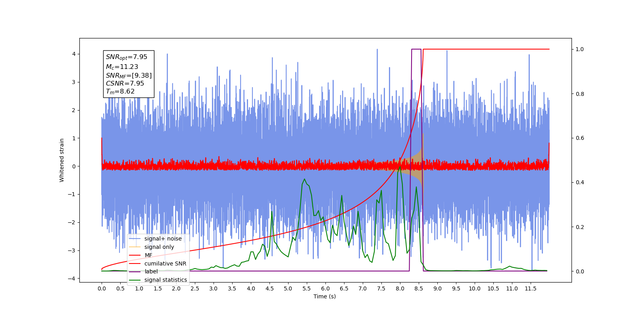Image resolution: width=635 pixels, height=317 pixels.
Task: Click the 11.0 tick on time axis
Action: coord(512,288)
